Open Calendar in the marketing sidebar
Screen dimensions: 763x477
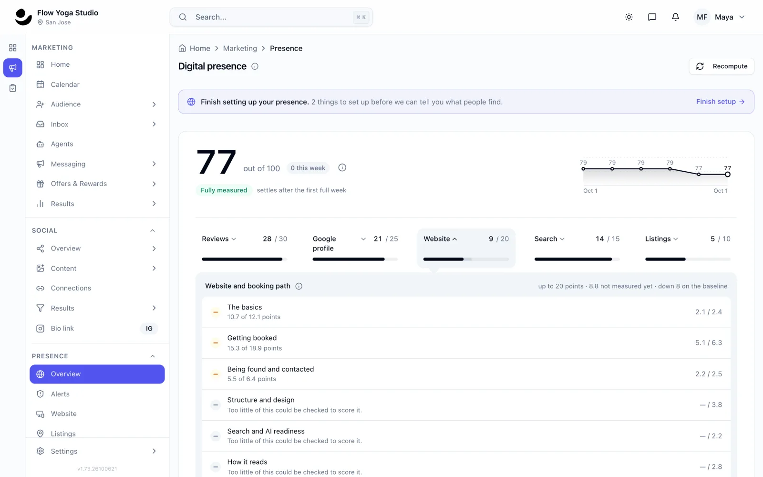[x=97, y=84]
